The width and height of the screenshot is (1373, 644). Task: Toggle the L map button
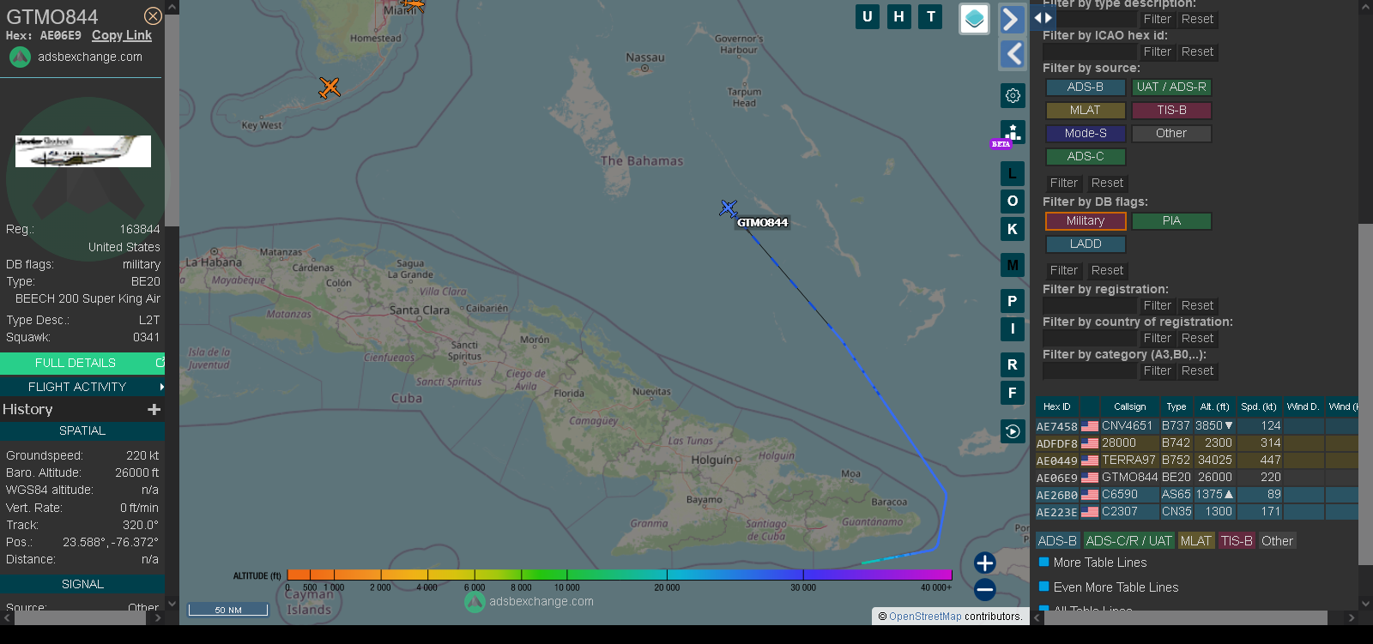coord(1013,174)
